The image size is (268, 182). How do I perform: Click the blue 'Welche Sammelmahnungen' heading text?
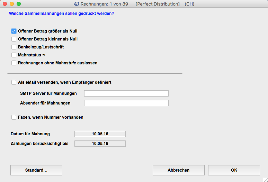(x=61, y=14)
